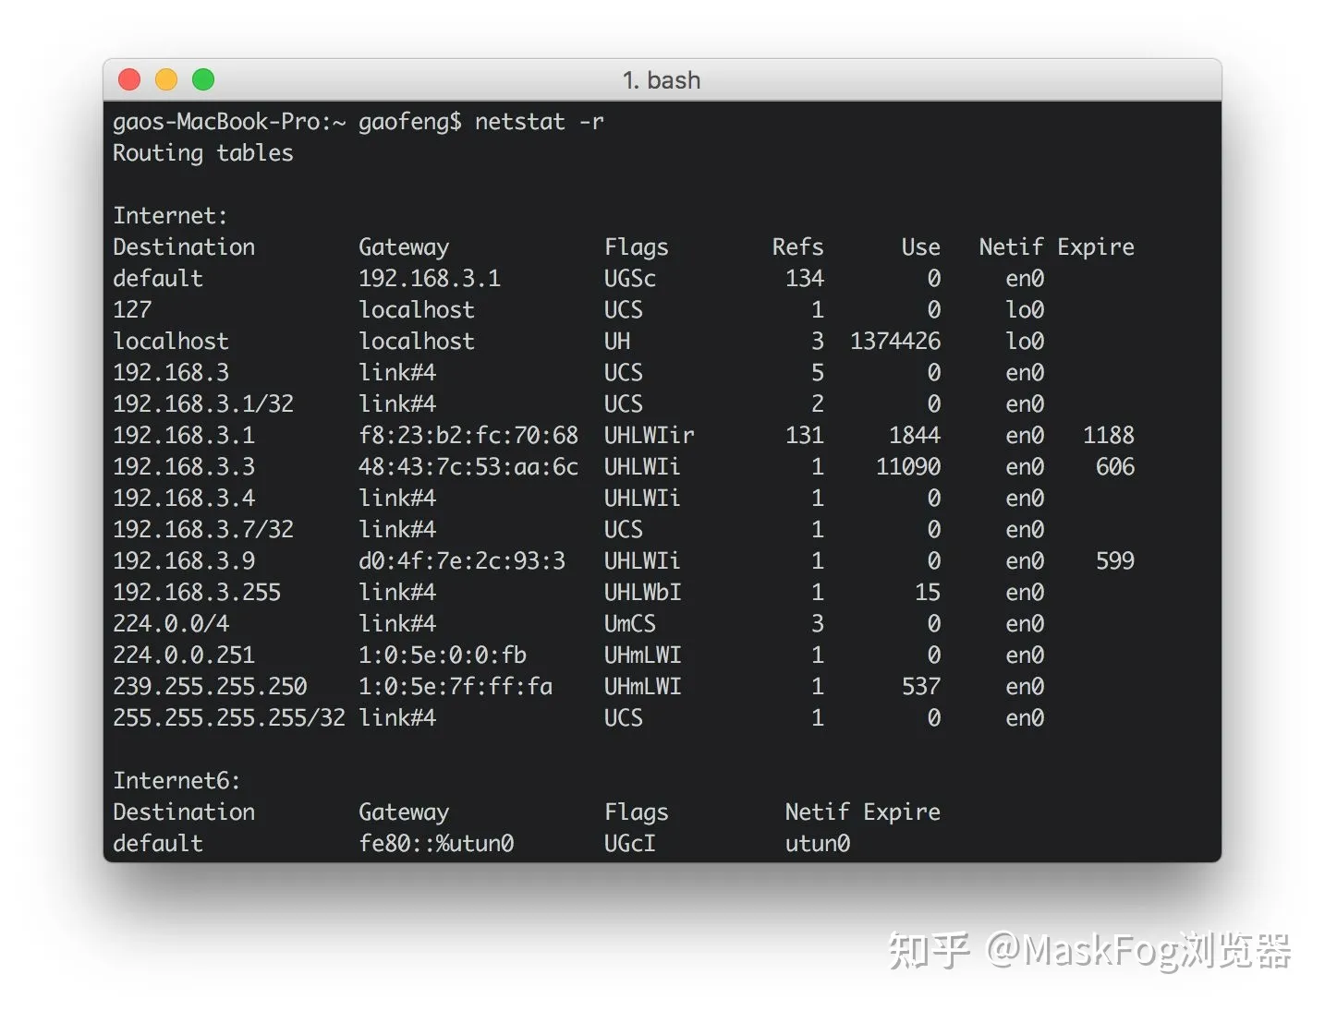Click the 'netstat -r' command text
The width and height of the screenshot is (1325, 1010).
[x=540, y=122]
